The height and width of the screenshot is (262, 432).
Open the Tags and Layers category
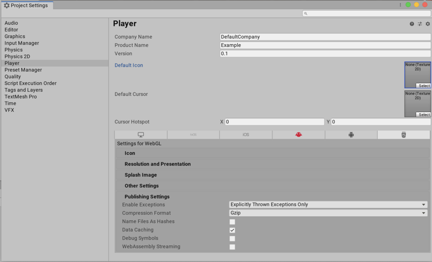pos(54,90)
